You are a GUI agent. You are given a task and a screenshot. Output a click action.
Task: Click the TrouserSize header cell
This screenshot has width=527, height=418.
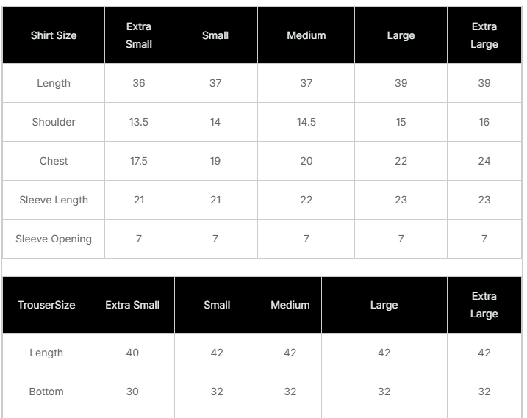[x=46, y=305]
